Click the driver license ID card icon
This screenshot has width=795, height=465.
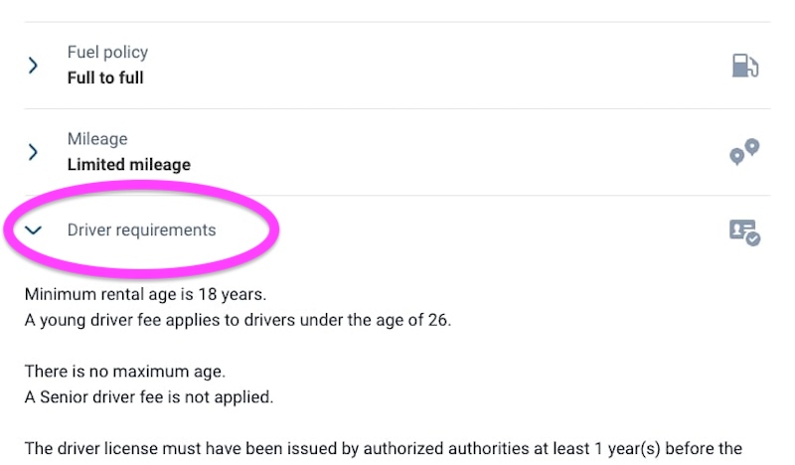click(x=744, y=232)
